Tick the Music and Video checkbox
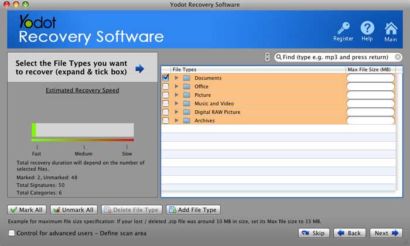The width and height of the screenshot is (410, 246). pyautogui.click(x=166, y=103)
